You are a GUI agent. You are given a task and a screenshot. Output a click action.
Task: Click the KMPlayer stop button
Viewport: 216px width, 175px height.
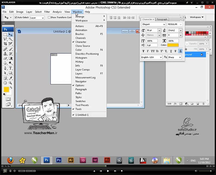(122, 171)
